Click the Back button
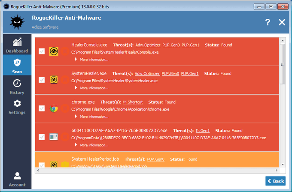 pyautogui.click(x=275, y=181)
